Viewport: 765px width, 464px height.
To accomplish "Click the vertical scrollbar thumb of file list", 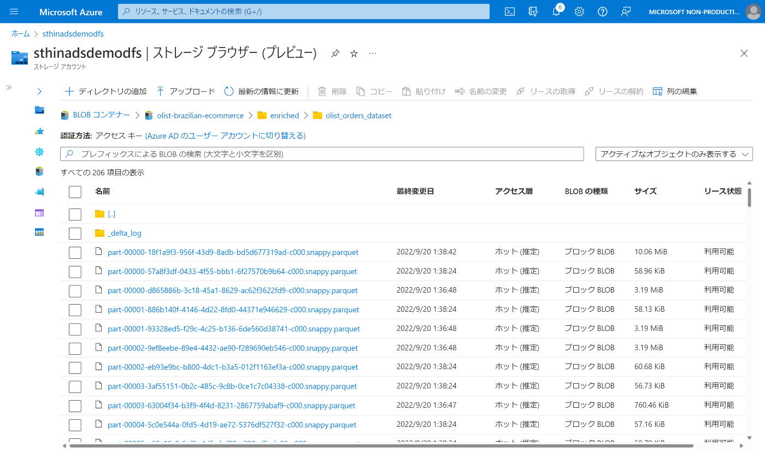I will [749, 198].
